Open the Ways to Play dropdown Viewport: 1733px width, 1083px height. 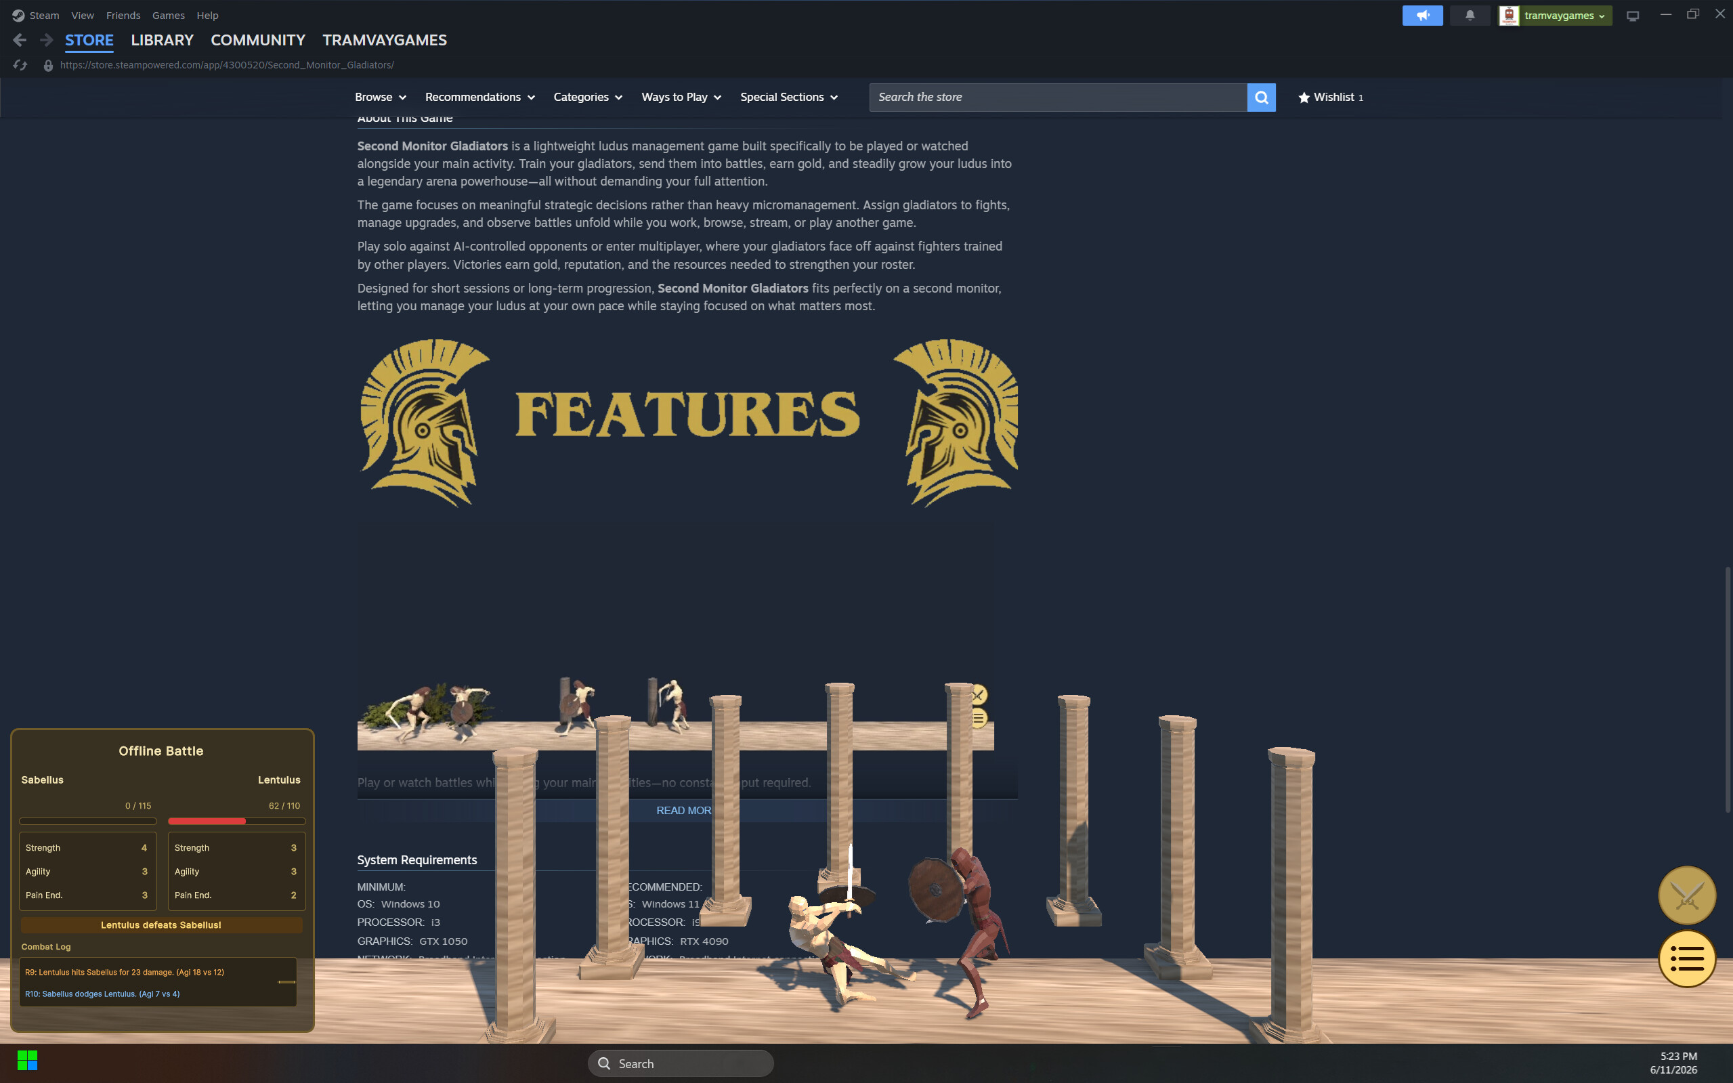tap(681, 98)
